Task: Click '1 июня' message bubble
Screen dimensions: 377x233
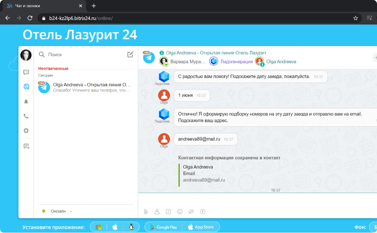Action: [x=192, y=95]
